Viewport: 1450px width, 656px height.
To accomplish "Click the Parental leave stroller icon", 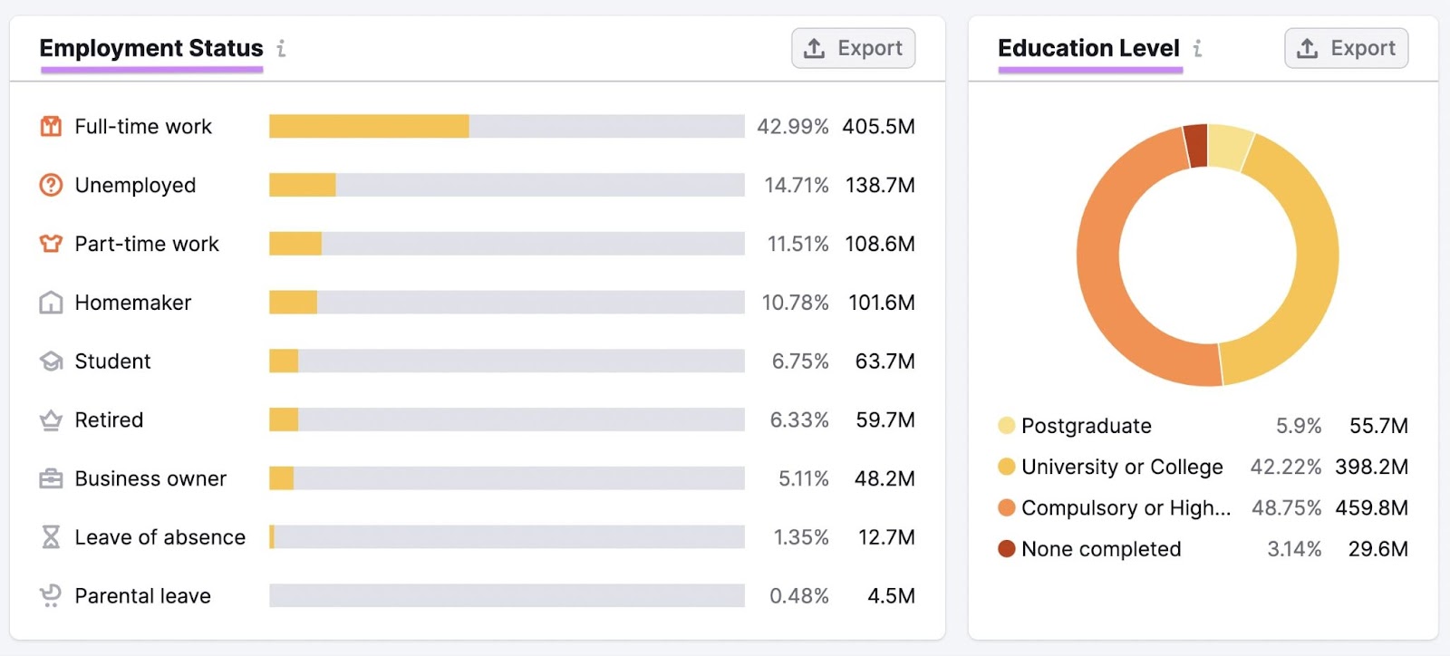I will (x=50, y=595).
